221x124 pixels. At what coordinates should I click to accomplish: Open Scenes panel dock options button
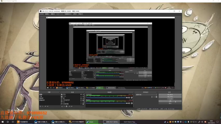59,92
